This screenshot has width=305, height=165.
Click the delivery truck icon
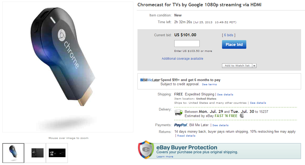click(178, 112)
